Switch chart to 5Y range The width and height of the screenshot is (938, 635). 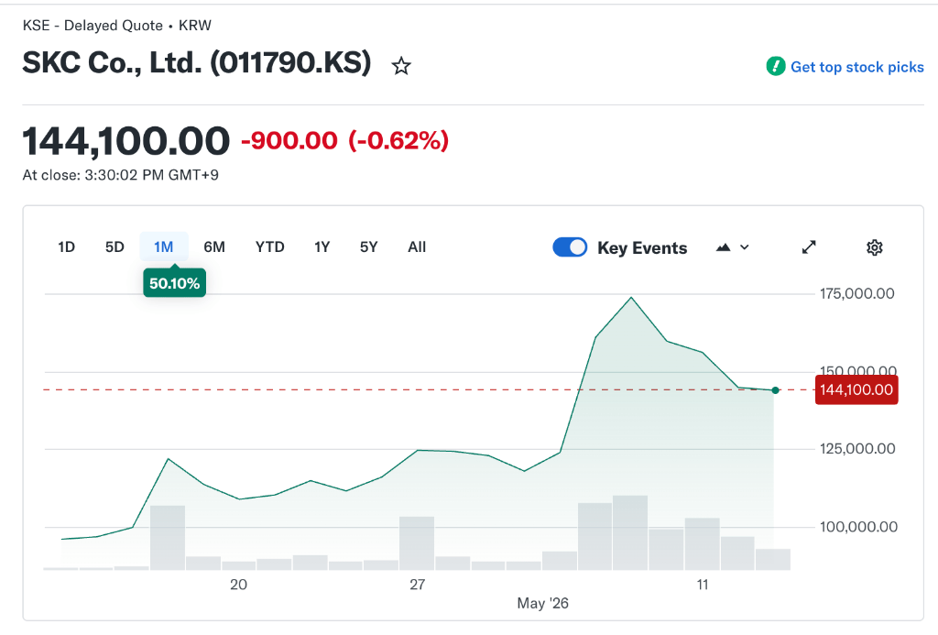coord(368,247)
